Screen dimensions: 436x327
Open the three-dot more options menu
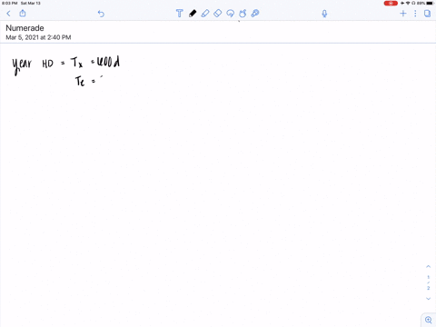click(415, 14)
